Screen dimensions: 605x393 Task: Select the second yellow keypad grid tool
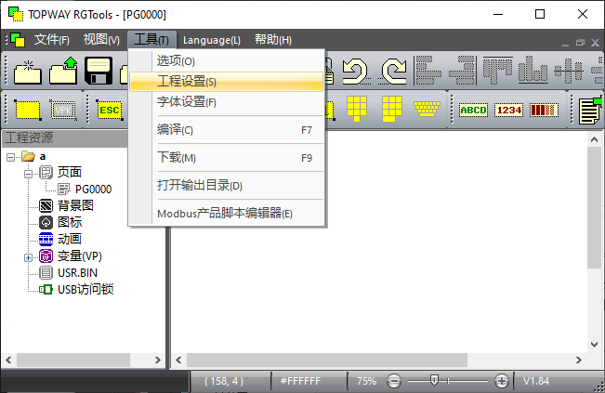[392, 109]
